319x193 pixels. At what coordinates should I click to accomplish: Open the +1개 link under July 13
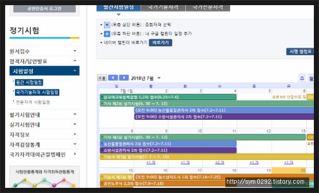click(289, 163)
